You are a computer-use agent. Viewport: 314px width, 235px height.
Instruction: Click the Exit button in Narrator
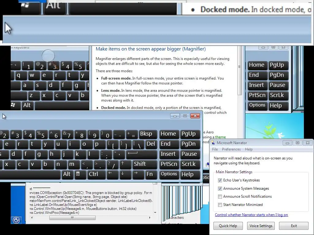click(294, 226)
